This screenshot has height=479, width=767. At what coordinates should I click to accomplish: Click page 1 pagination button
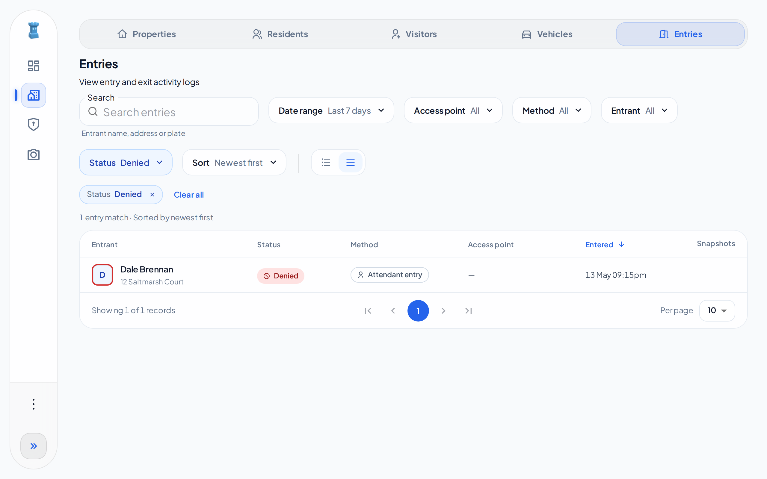point(418,311)
